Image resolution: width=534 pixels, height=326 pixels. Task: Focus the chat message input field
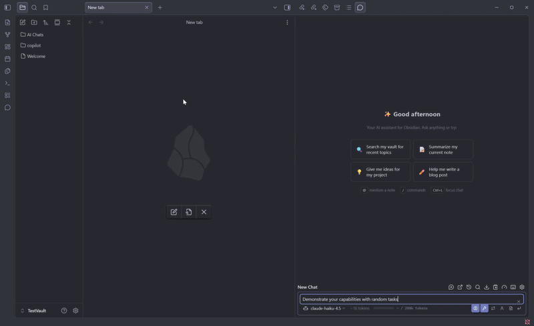tap(411, 299)
